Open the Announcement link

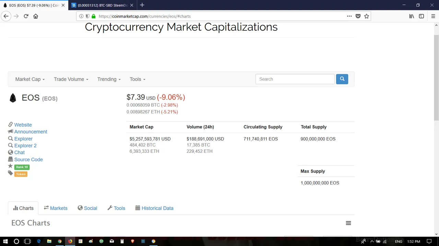[31, 132]
